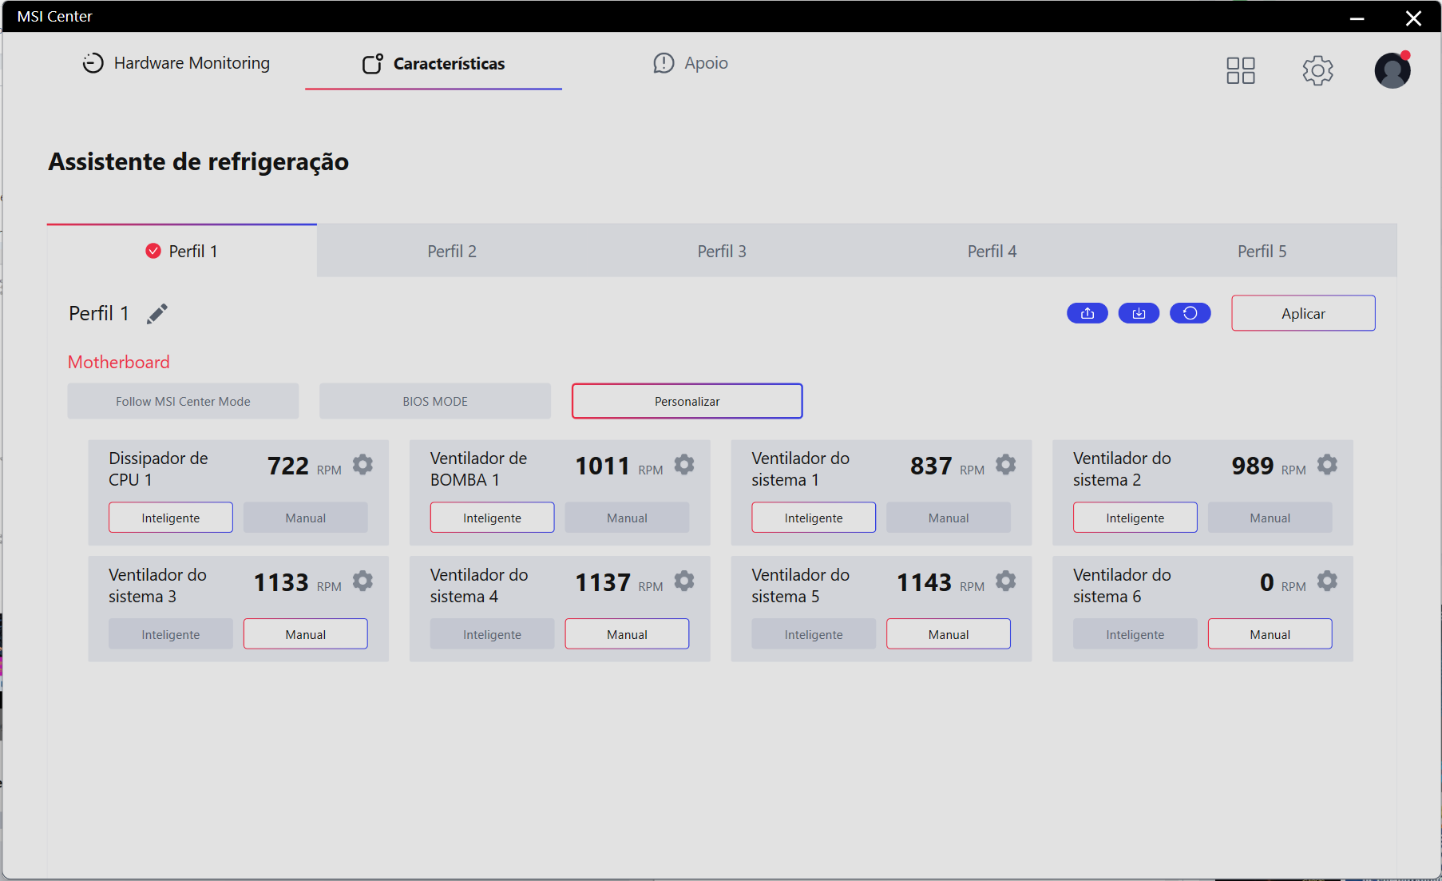Set Ventilador do sistema 2 to Manual
Screen dimensions: 1442x881
pyautogui.click(x=1270, y=518)
